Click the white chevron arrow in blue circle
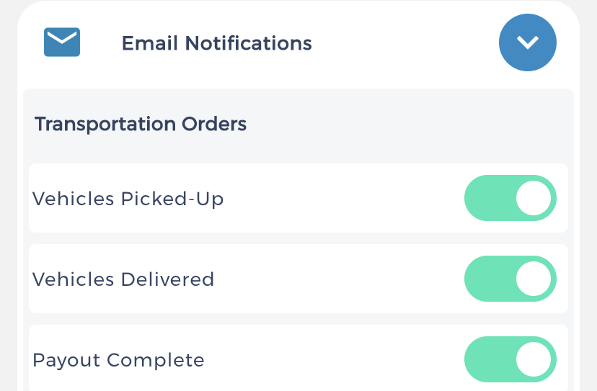Viewport: 597px width, 391px height. click(528, 42)
